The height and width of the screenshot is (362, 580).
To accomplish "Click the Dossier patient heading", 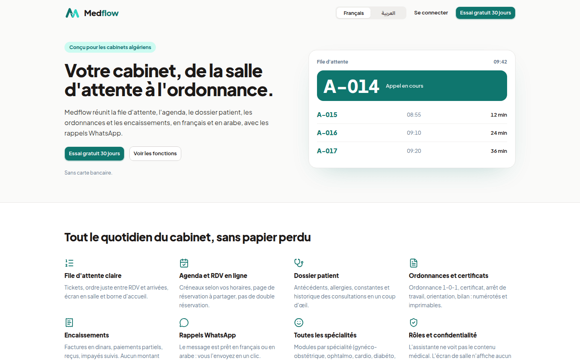I will 316,276.
